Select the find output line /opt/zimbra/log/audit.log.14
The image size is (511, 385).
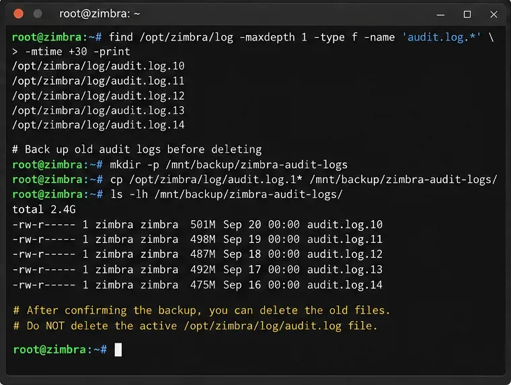(x=98, y=125)
